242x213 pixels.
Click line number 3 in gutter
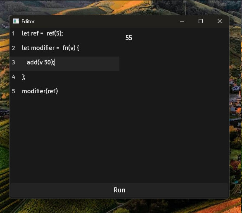14,62
